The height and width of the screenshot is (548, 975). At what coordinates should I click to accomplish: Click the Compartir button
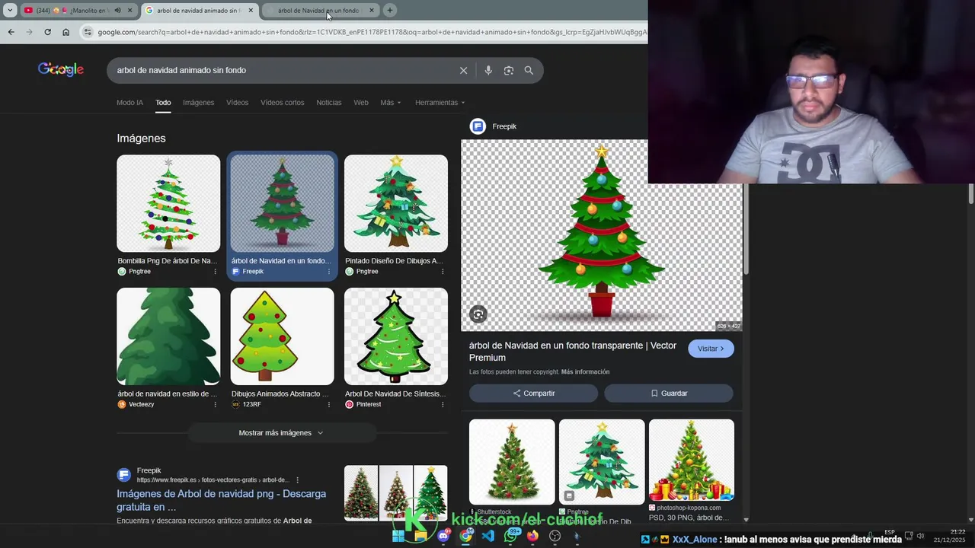tap(533, 393)
